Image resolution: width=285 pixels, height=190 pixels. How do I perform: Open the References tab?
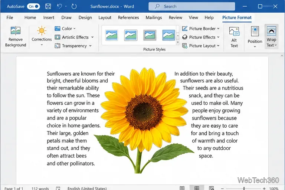click(128, 17)
